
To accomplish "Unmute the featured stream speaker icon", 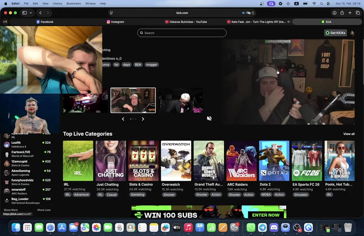I will coord(209,118).
